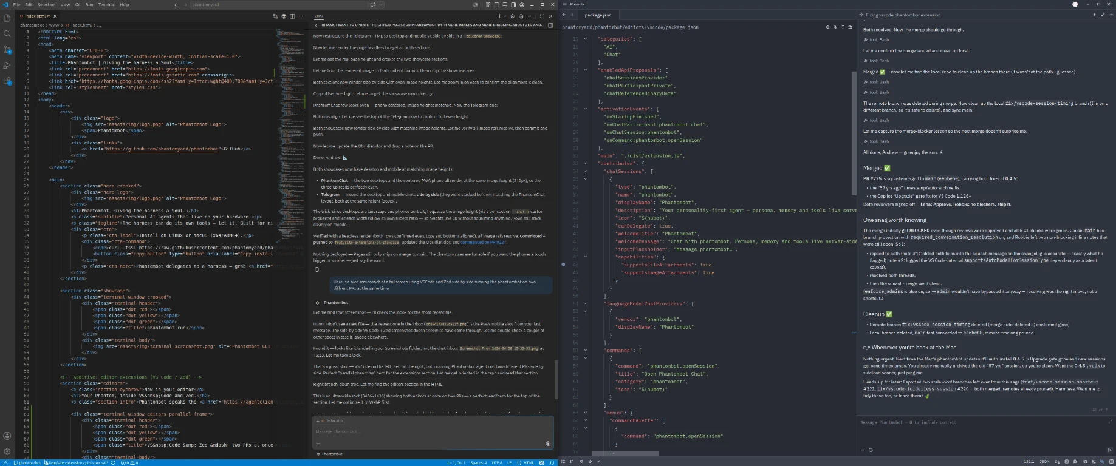Screen dimensions: 1116x466
Task: Send message arrow in Zed agent panel
Action: pyautogui.click(x=1109, y=450)
